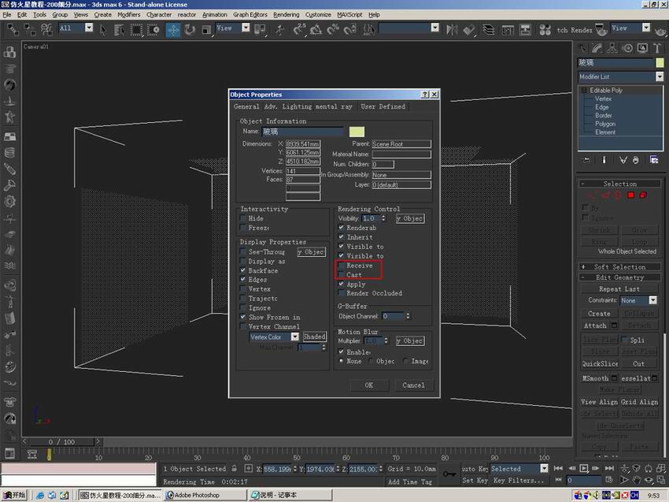
Task: Click the object Name input field
Action: pos(303,132)
